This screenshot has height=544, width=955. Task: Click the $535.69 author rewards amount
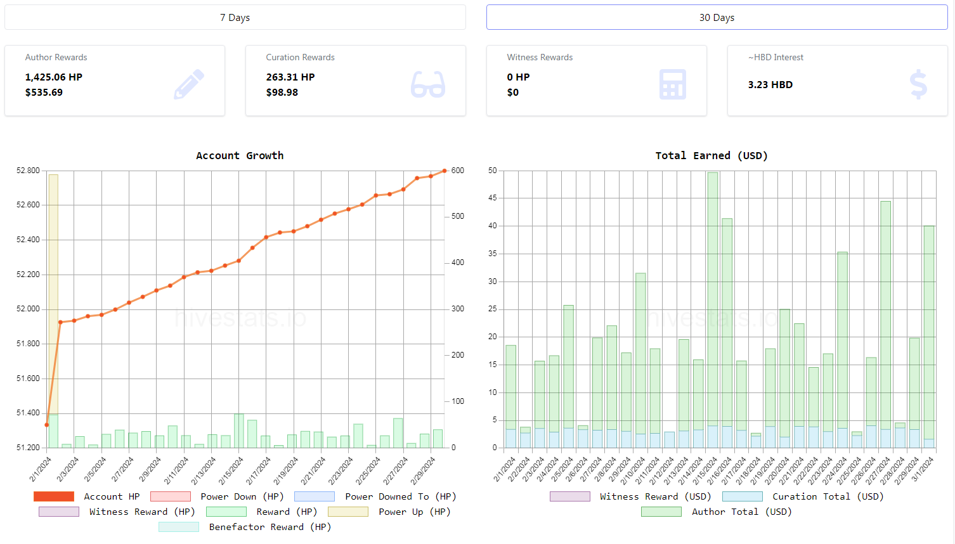pos(44,92)
